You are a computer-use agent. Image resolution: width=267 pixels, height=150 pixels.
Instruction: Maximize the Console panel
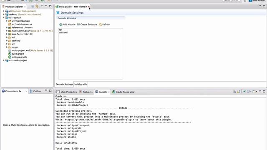click(264, 91)
